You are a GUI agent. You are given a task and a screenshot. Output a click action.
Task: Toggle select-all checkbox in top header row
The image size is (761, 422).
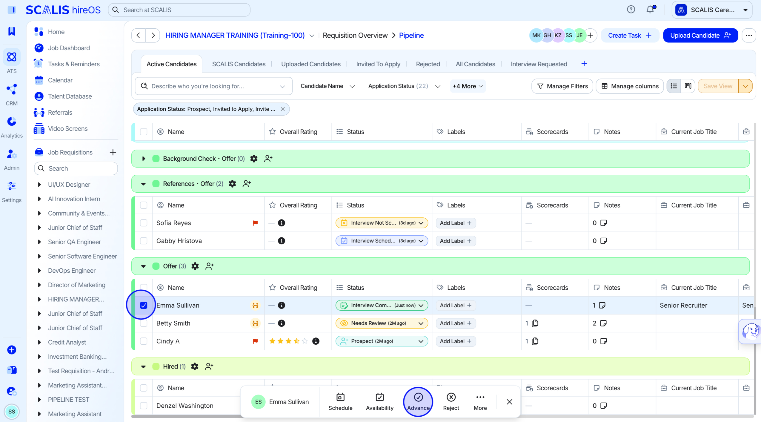click(x=144, y=132)
